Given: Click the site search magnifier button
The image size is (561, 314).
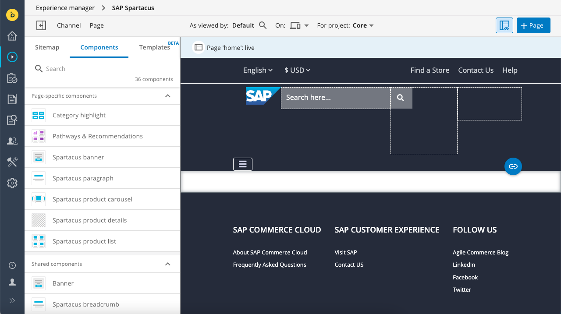Looking at the screenshot, I should [401, 98].
